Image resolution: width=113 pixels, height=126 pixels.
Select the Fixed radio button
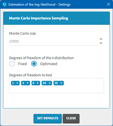click(12, 64)
